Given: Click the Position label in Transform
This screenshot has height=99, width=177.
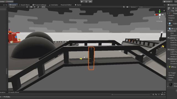Looking at the screenshot, I should (171, 16).
